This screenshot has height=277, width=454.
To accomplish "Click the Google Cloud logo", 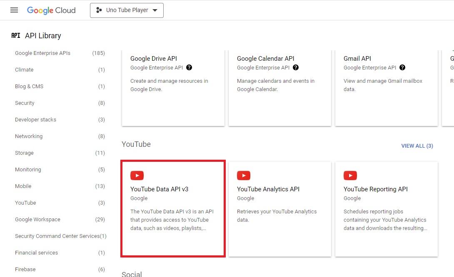I will point(51,10).
